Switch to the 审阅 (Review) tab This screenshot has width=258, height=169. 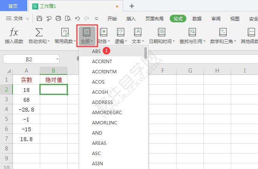(216, 19)
